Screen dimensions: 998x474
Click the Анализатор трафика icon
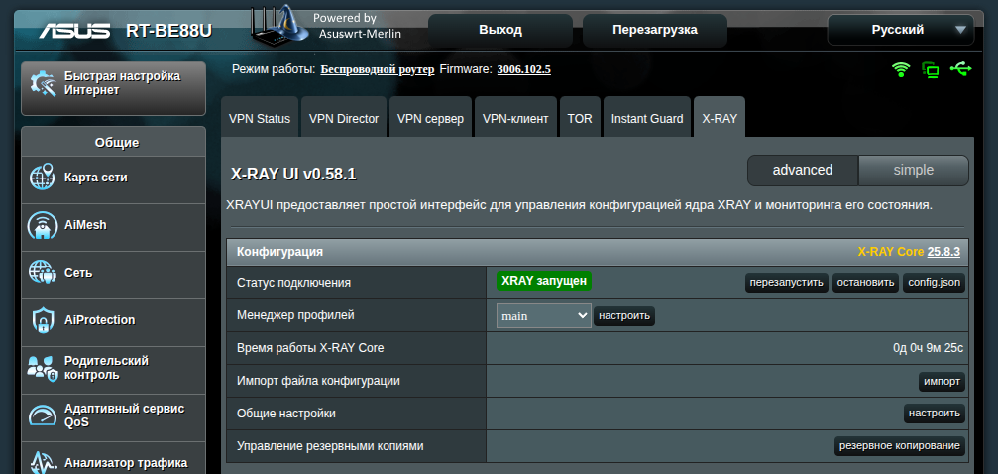43,462
